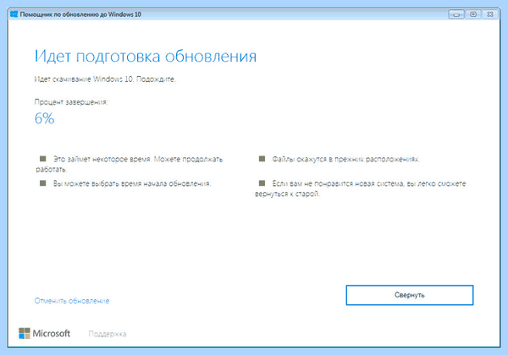Open the Поддержка link

pos(108,334)
